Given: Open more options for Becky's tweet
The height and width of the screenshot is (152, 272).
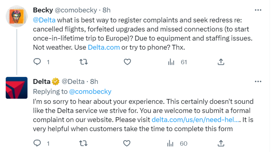Looking at the screenshot, I should (258, 10).
